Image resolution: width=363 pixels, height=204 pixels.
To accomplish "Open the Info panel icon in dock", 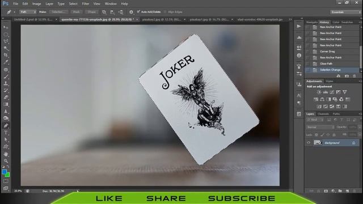I will 299,56.
